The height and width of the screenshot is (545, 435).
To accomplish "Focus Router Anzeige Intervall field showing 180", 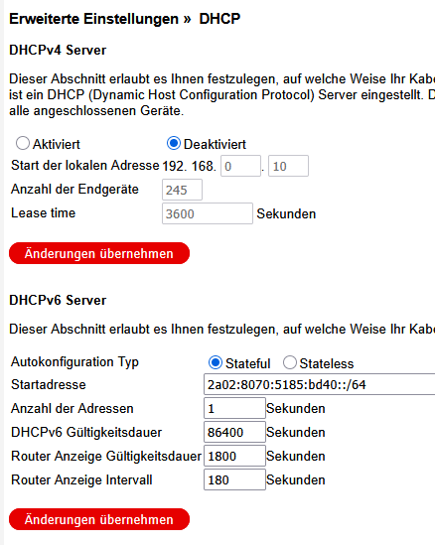I will tap(234, 479).
